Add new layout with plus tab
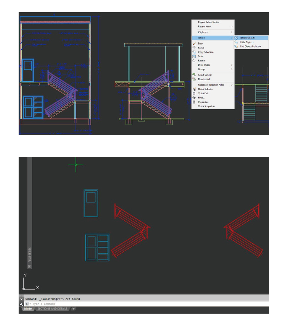The width and height of the screenshot is (286, 323). click(x=73, y=309)
